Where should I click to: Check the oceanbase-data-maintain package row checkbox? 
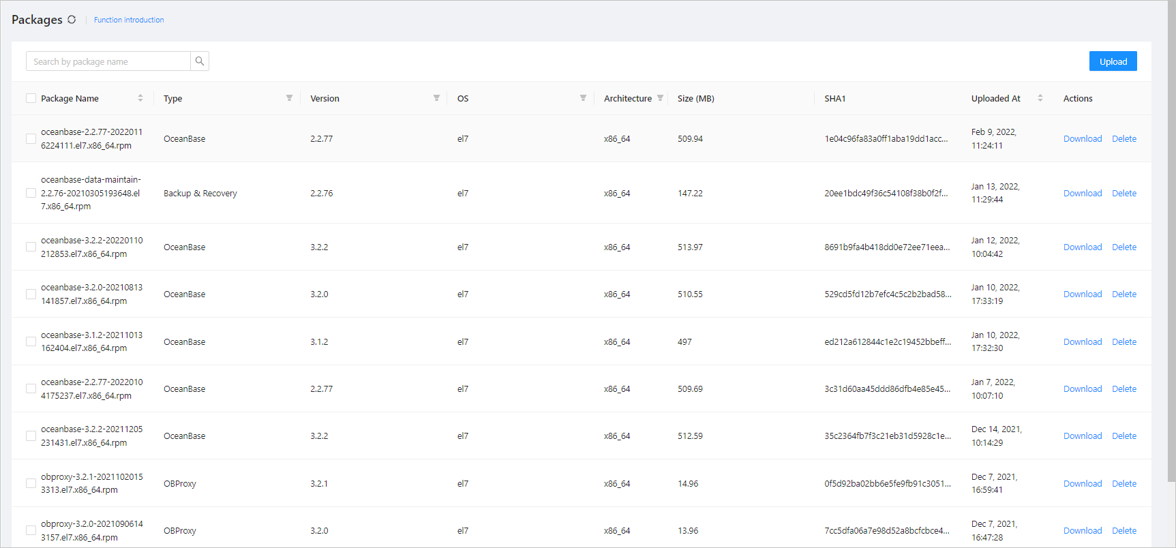[31, 193]
